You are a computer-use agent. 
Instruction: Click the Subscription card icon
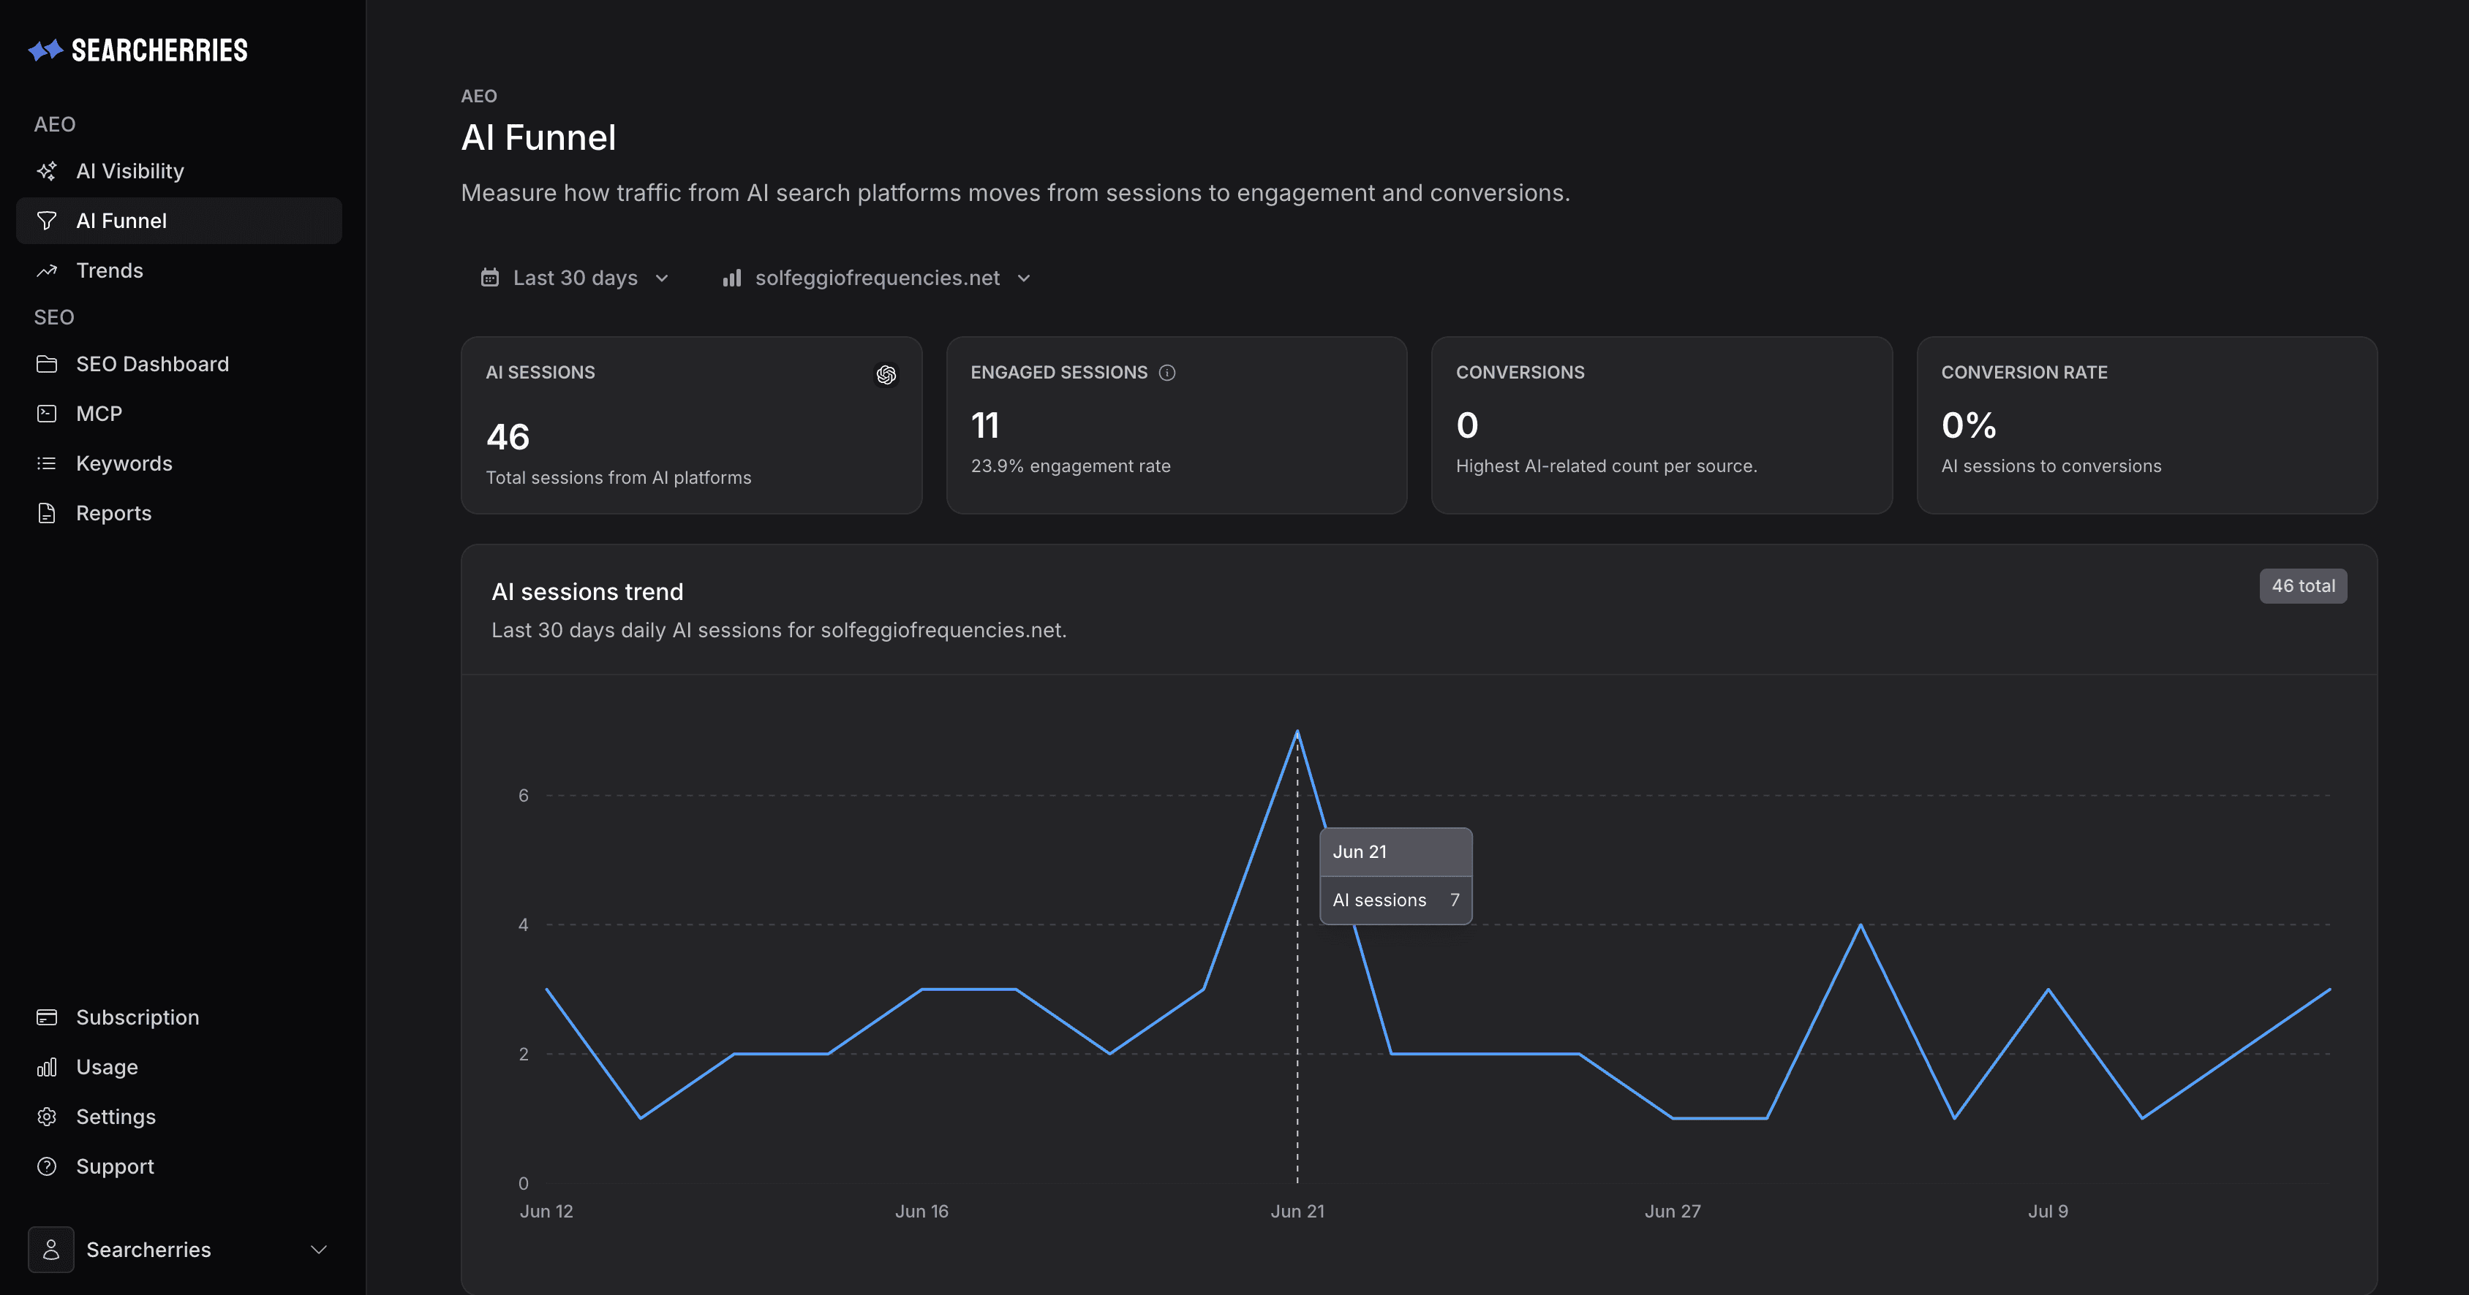pos(46,1017)
